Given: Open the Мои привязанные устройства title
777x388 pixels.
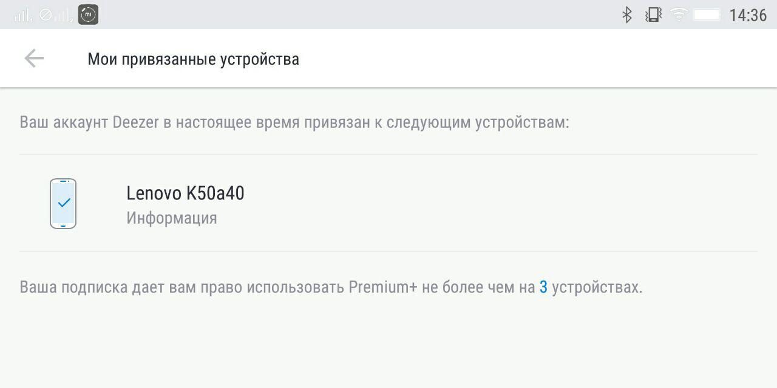Looking at the screenshot, I should point(193,59).
